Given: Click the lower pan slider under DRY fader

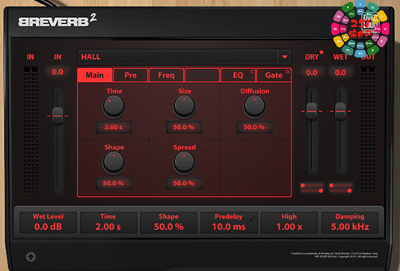Looking at the screenshot, I should coord(312,190).
